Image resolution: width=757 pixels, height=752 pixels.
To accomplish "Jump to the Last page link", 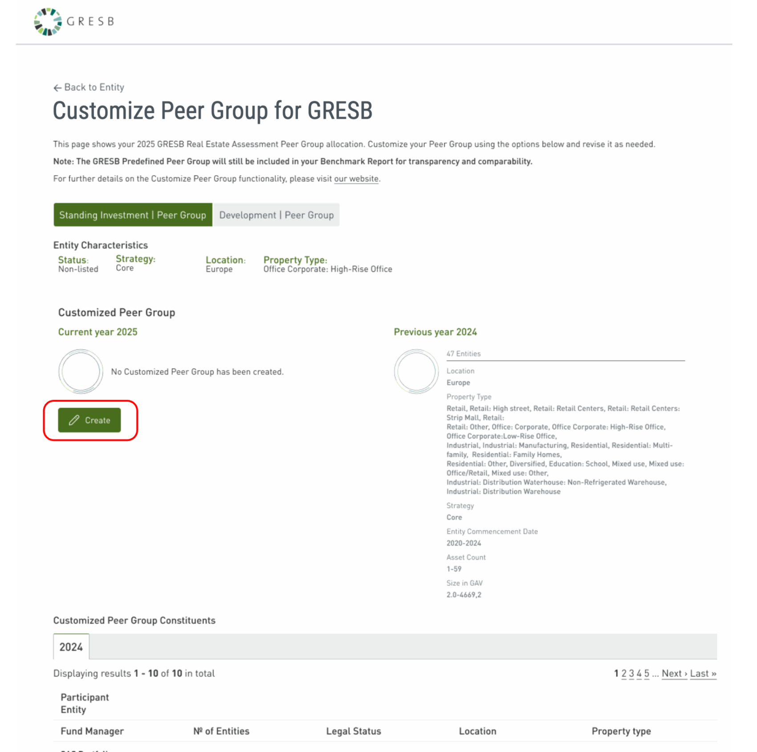I will pyautogui.click(x=703, y=673).
